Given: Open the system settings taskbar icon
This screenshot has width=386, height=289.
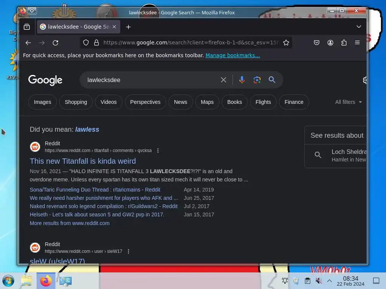Looking at the screenshot, I should 66,281.
